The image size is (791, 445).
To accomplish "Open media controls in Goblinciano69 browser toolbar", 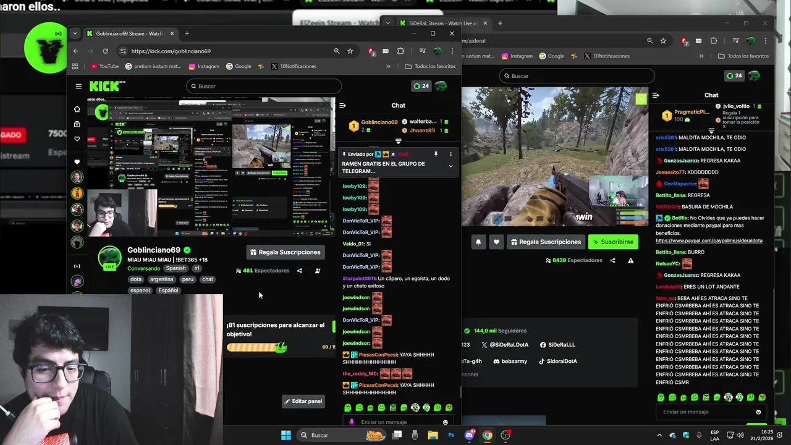I will (423, 51).
